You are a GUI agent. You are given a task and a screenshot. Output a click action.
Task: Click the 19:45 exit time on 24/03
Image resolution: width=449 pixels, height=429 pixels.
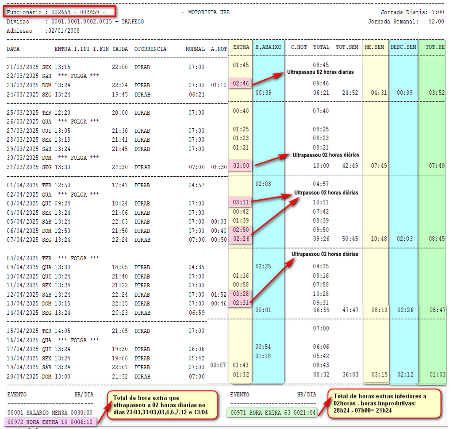pos(120,95)
